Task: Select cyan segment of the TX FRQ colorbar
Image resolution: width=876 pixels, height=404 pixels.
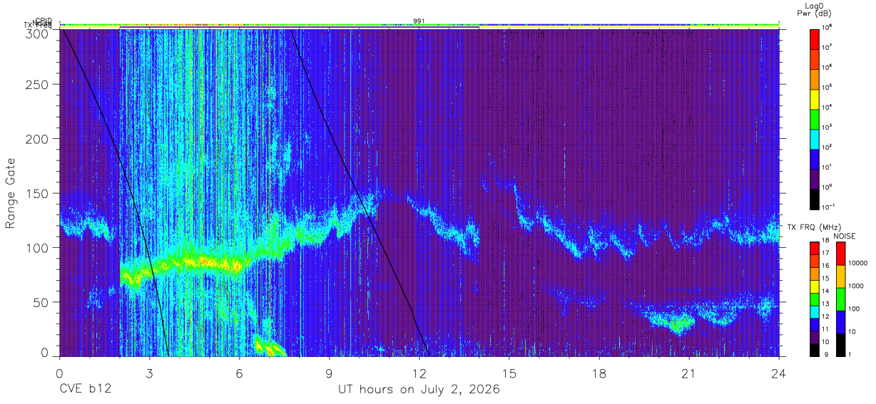Action: (815, 311)
